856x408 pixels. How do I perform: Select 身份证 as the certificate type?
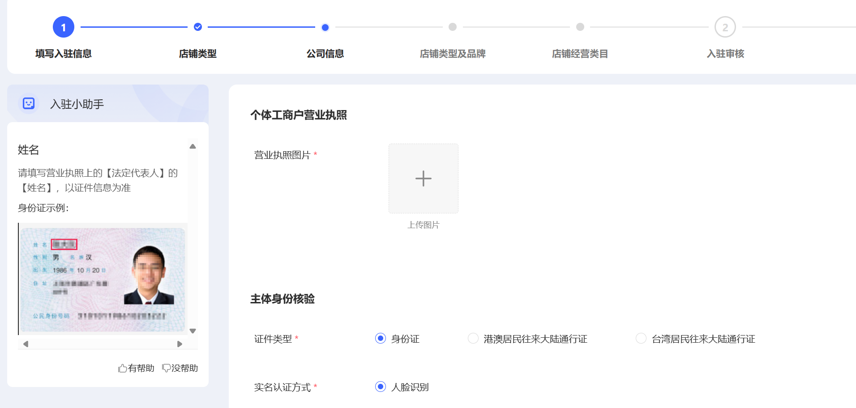[381, 338]
